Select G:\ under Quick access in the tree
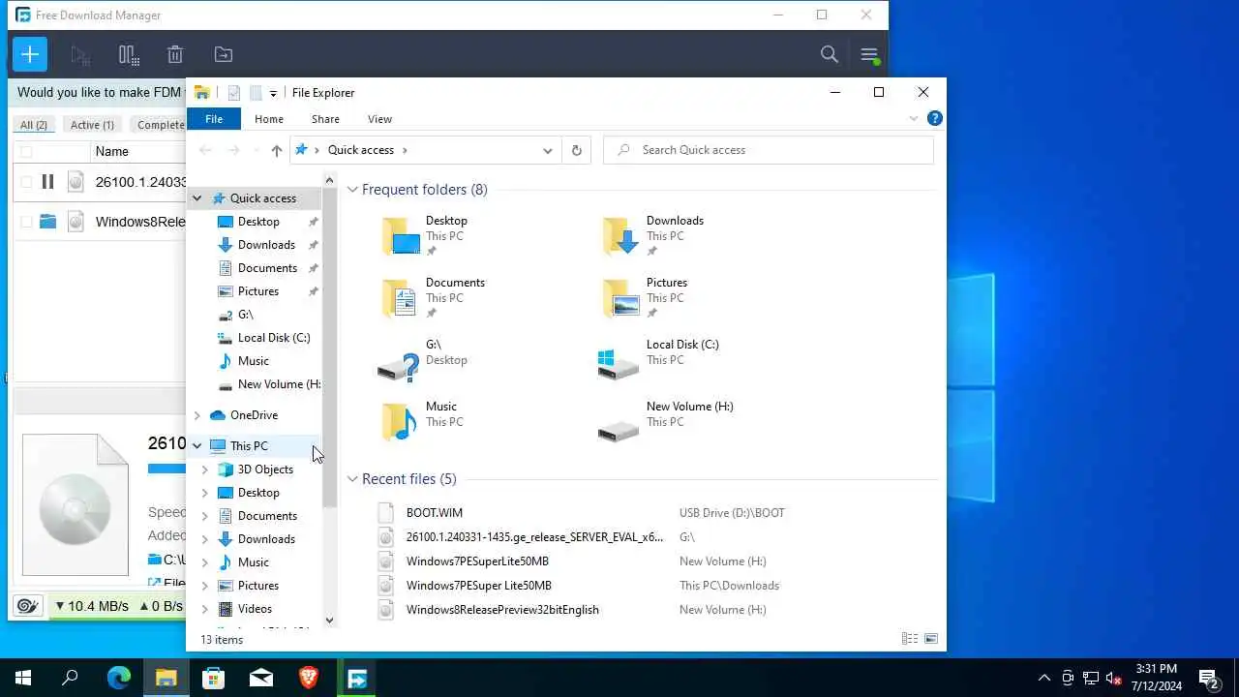This screenshot has width=1239, height=697. [x=245, y=315]
